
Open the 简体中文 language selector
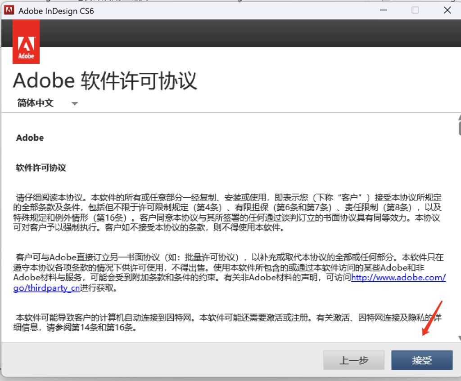pyautogui.click(x=36, y=103)
